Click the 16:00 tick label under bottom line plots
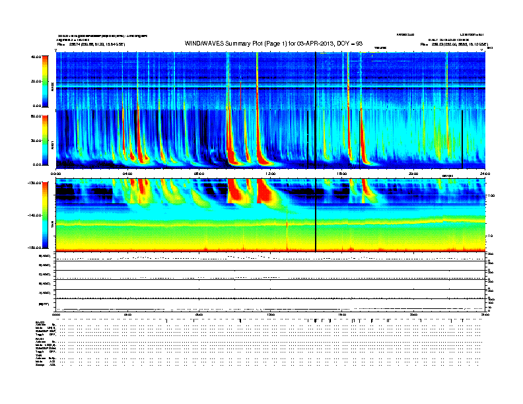This screenshot has width=523, height=404. [342, 314]
